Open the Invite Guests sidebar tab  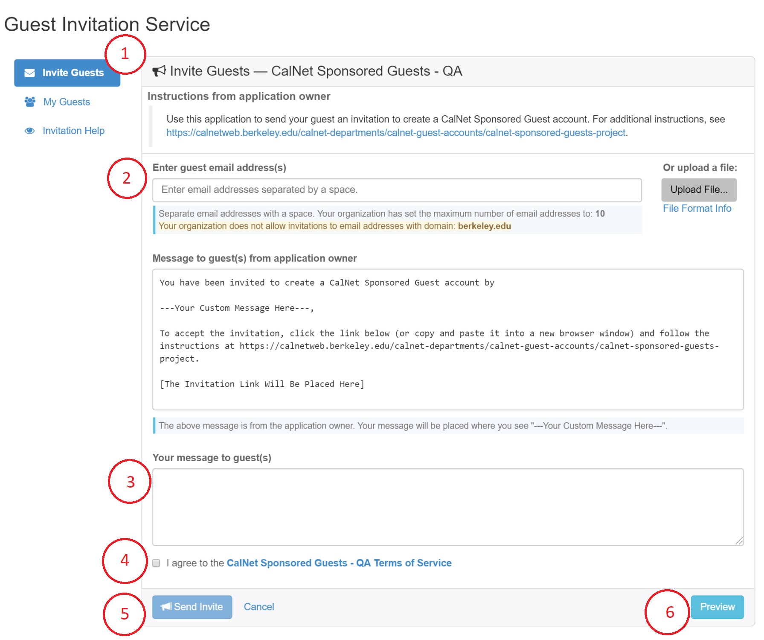[67, 73]
